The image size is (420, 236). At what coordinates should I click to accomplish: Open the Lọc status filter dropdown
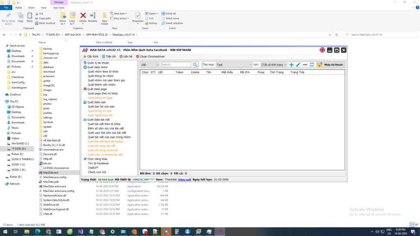point(274,65)
